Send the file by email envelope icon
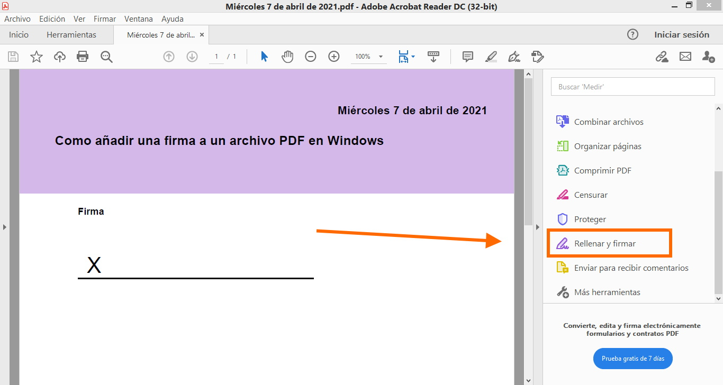Viewport: 723px width, 385px height. pyautogui.click(x=685, y=57)
